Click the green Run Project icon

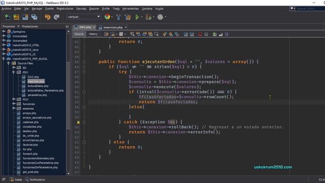coord(137,17)
